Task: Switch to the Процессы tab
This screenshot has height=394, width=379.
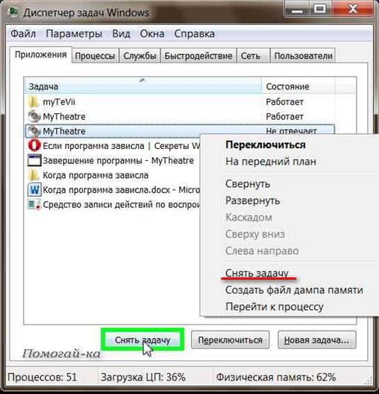Action: (x=95, y=56)
